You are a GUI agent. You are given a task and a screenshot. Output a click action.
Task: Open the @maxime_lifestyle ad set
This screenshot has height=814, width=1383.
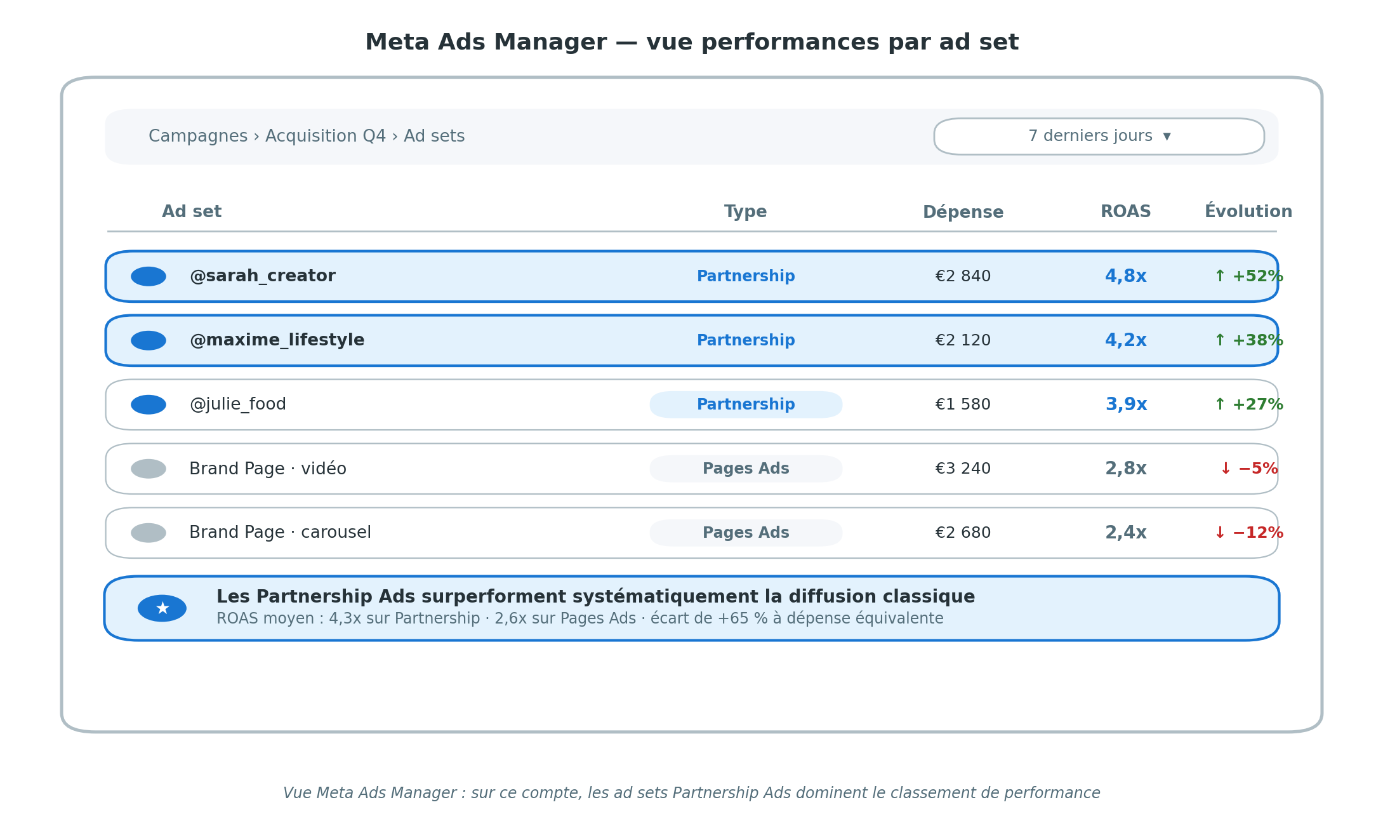(x=277, y=340)
